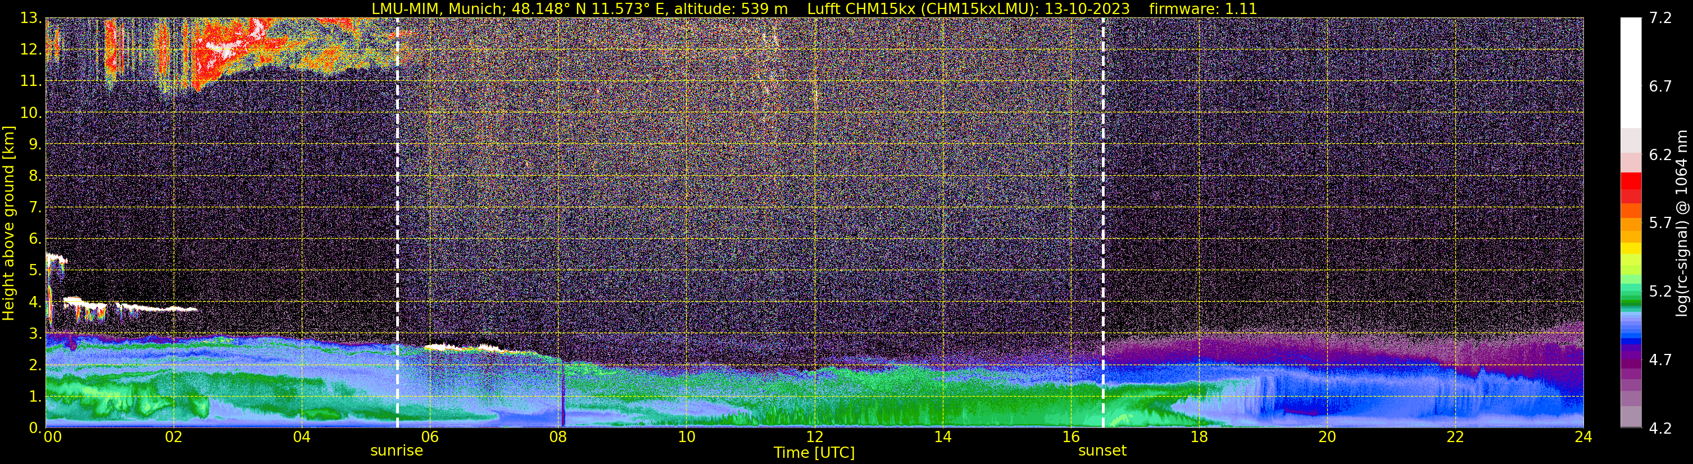
Task: Click the height axis tick label 9.
Action: (35, 144)
